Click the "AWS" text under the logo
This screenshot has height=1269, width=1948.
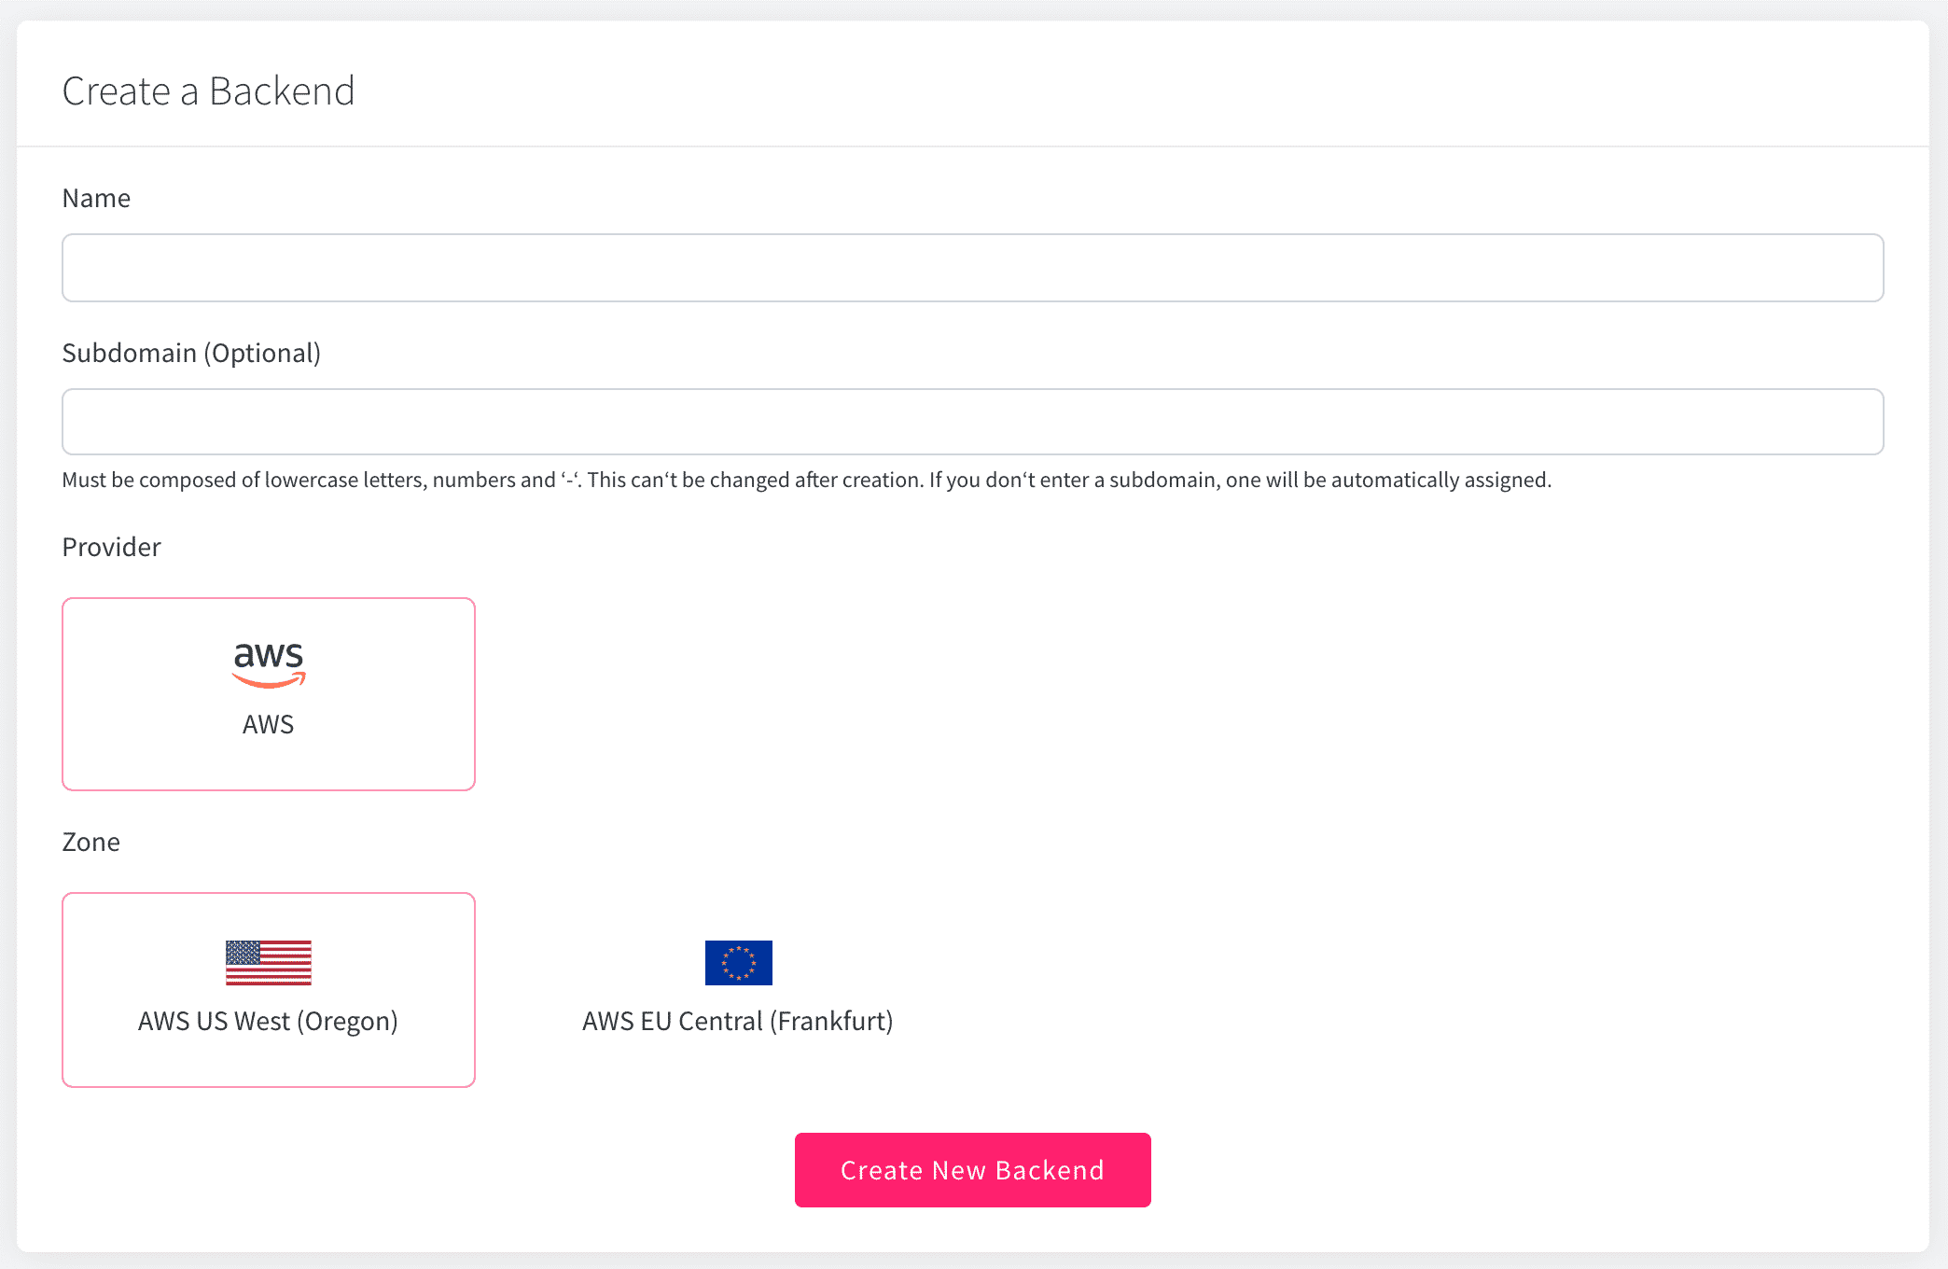[x=269, y=725]
